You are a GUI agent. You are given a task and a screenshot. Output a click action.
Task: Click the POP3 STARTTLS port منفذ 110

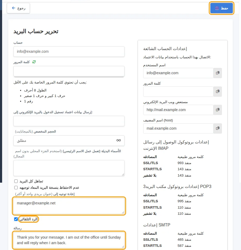[x=184, y=207]
